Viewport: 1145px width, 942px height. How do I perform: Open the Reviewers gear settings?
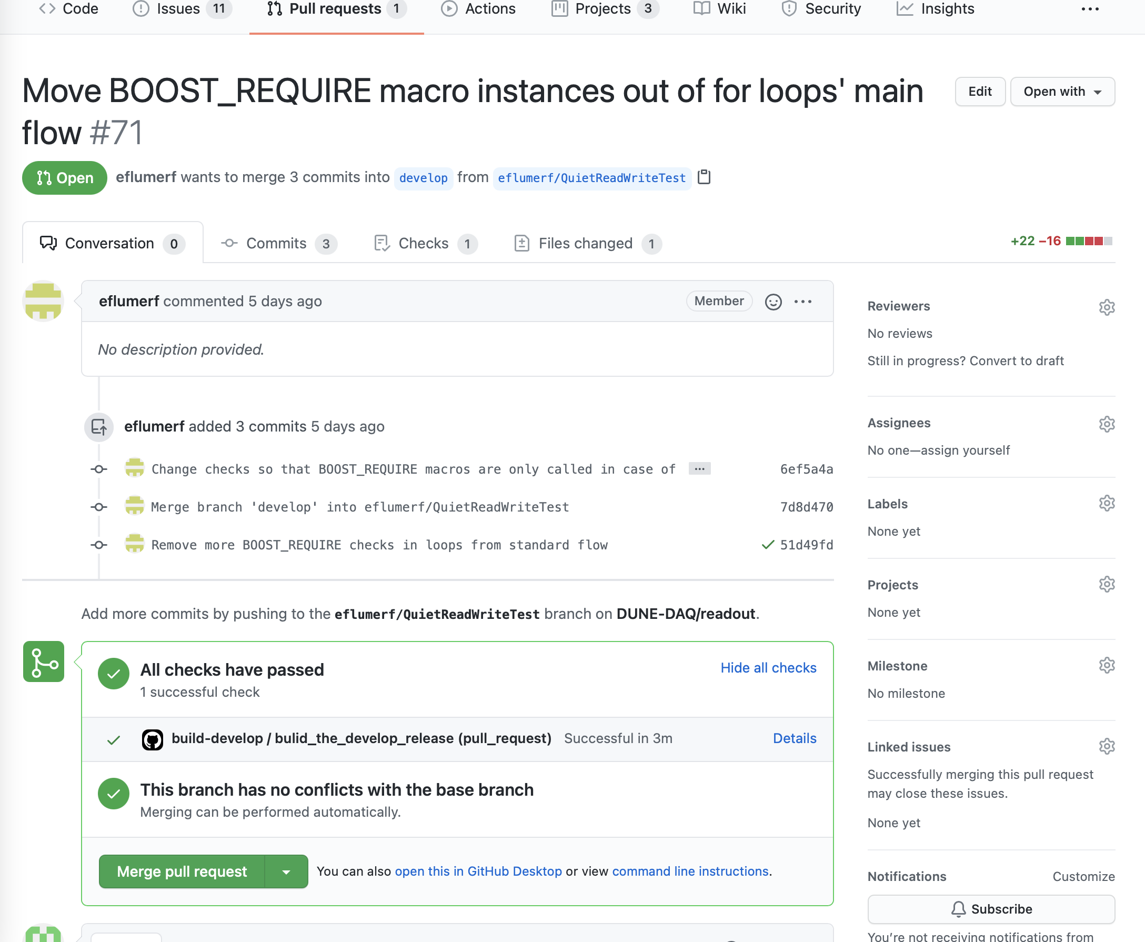(x=1107, y=307)
